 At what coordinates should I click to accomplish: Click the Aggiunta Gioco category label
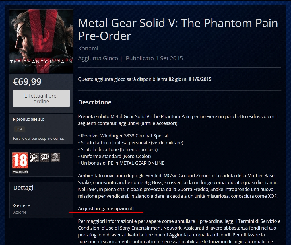(x=98, y=58)
